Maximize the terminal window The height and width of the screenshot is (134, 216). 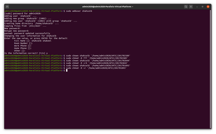(202, 6)
